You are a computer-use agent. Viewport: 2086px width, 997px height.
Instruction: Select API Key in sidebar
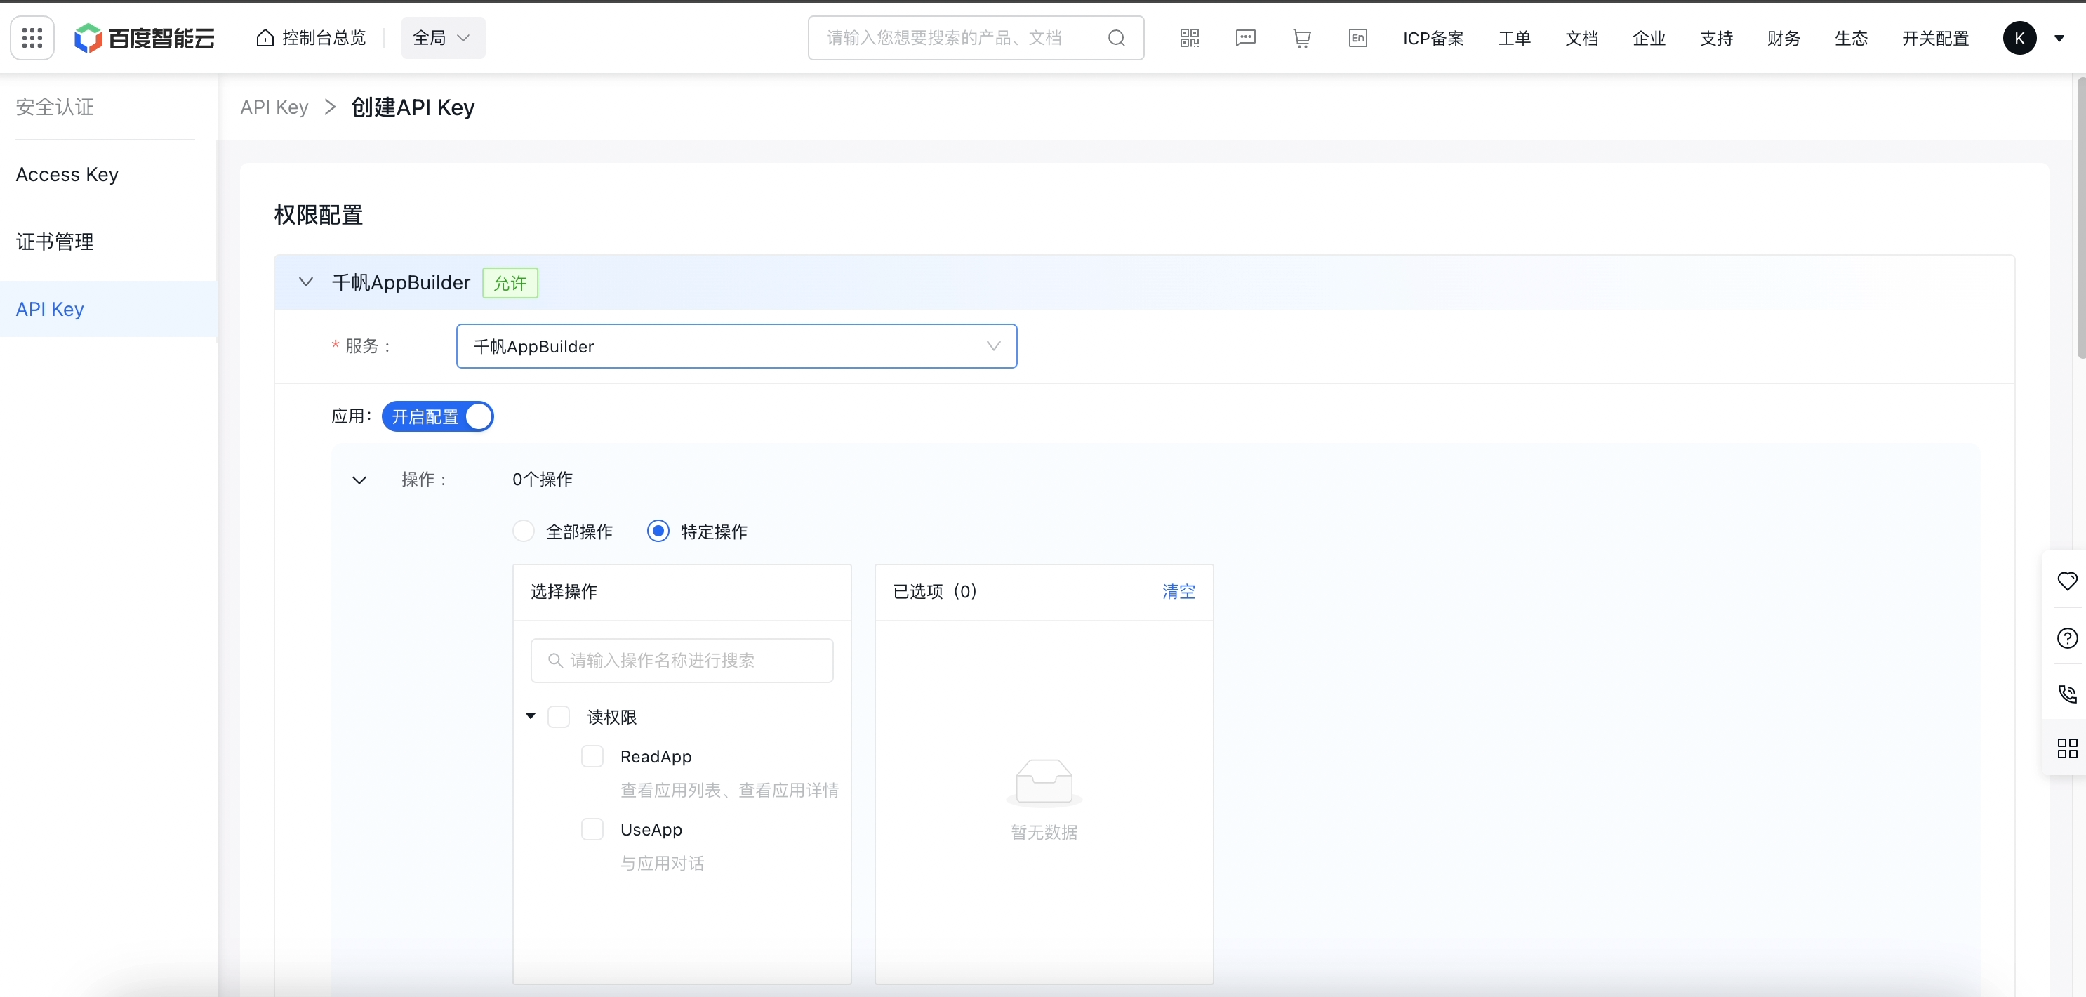tap(109, 308)
